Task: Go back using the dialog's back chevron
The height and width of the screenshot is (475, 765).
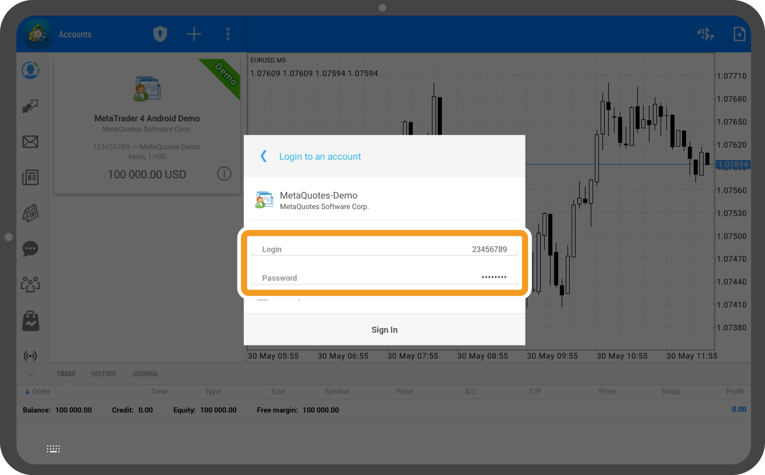Action: (264, 156)
